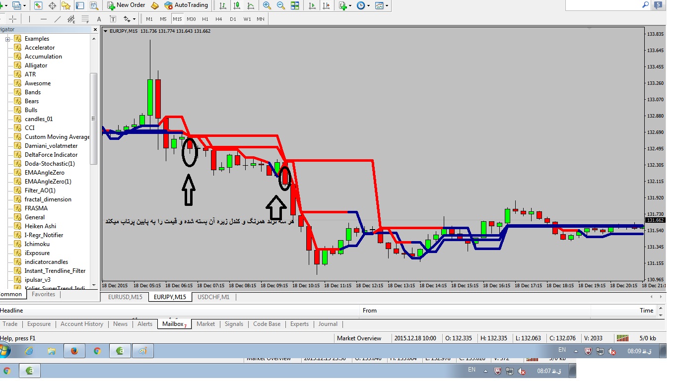
Task: Open the Indicators dropdown arrow
Action: (350, 6)
